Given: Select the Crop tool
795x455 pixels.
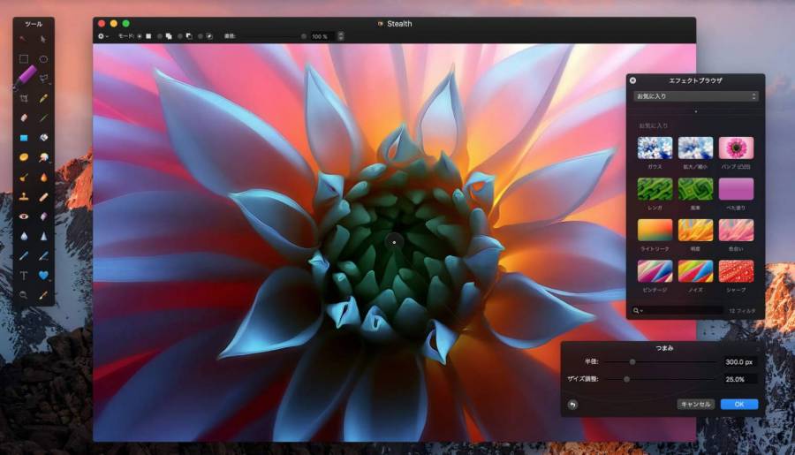Looking at the screenshot, I should 23,98.
